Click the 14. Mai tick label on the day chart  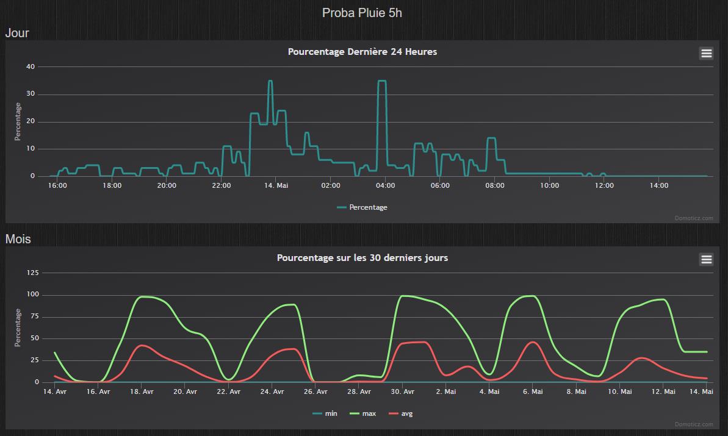[276, 185]
